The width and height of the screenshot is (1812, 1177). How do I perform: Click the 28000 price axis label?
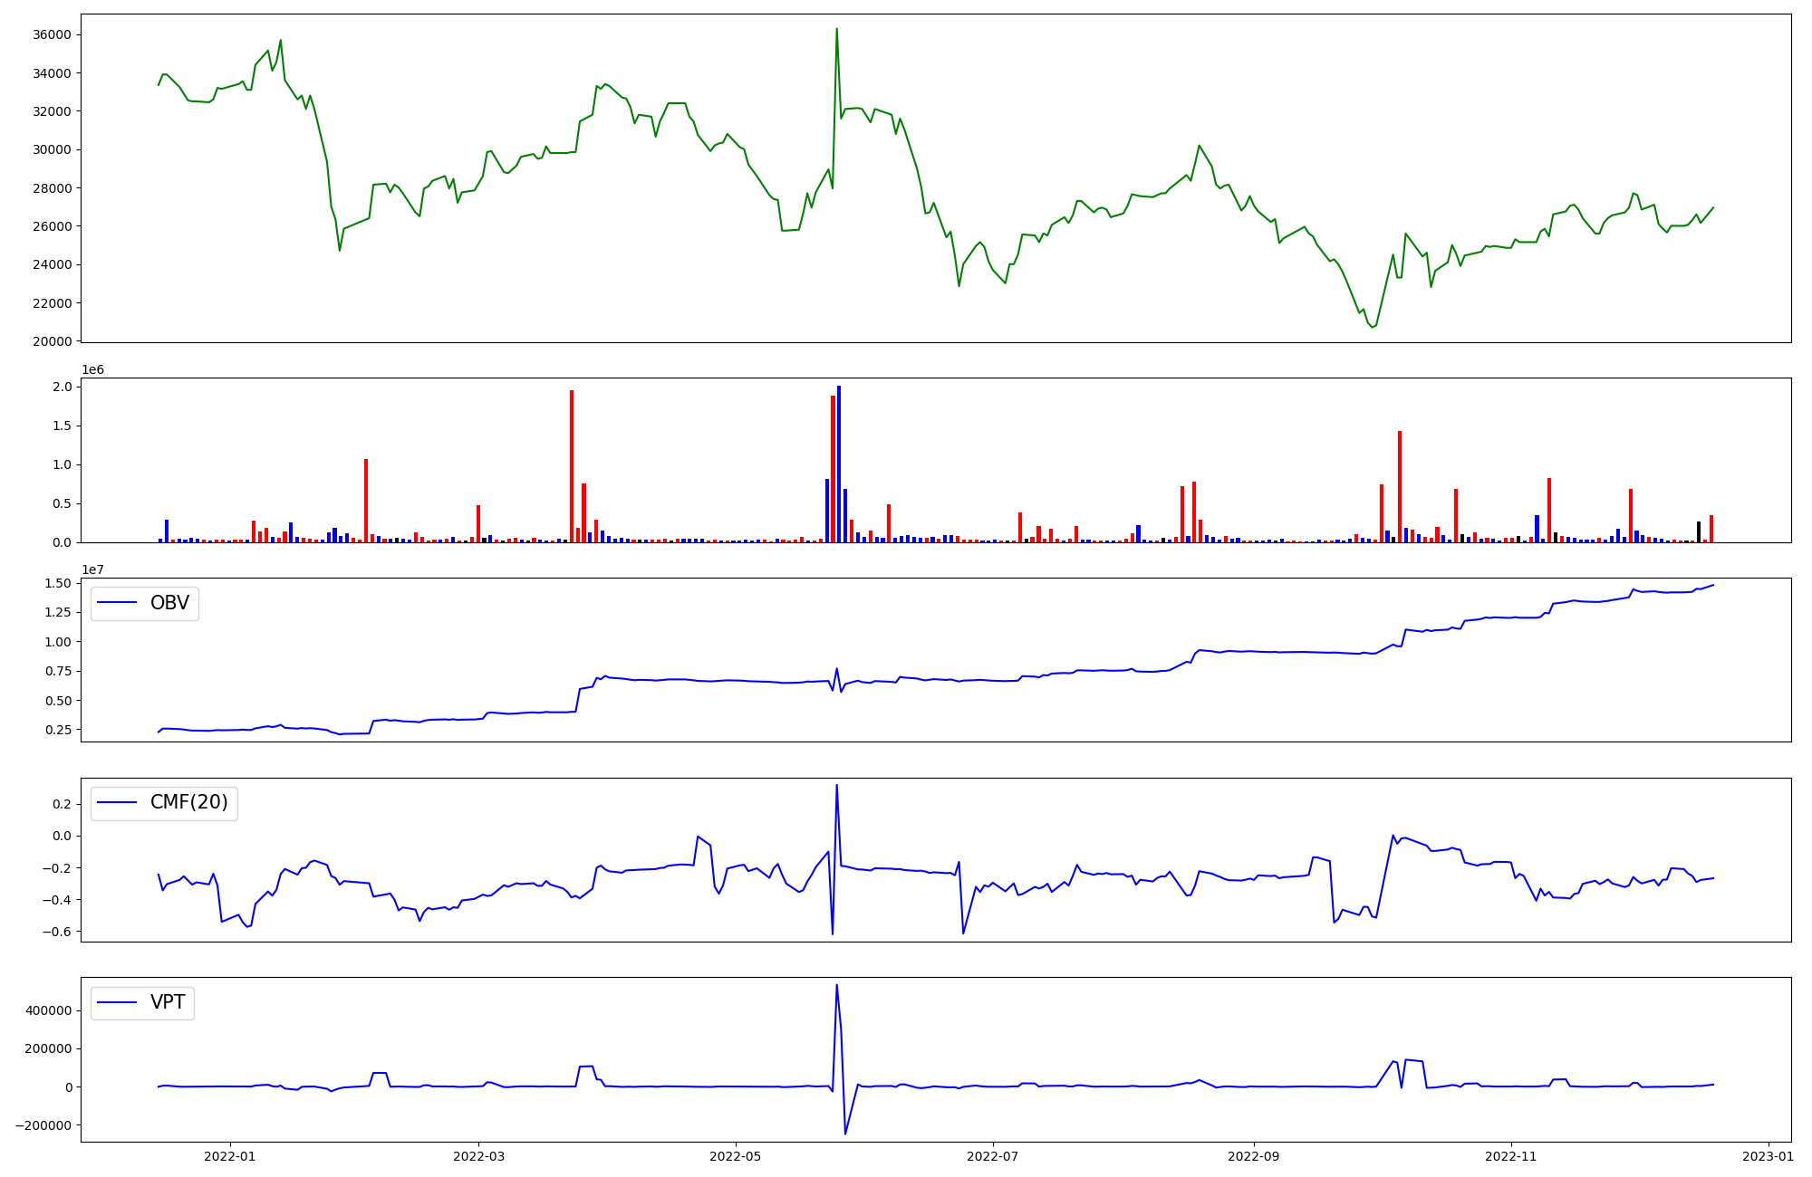pyautogui.click(x=52, y=188)
